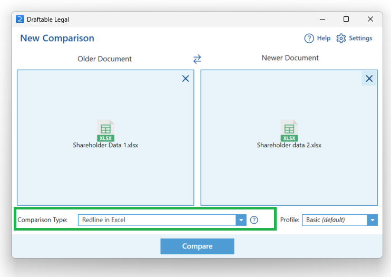Open Settings via the gear icon
The width and height of the screenshot is (391, 277).
click(341, 39)
